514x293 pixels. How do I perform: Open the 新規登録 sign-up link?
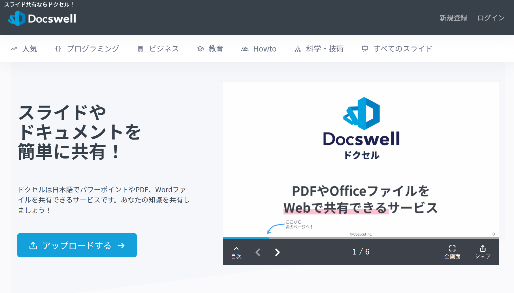coord(453,18)
